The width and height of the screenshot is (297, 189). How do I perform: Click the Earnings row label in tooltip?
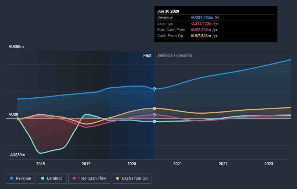coord(165,23)
